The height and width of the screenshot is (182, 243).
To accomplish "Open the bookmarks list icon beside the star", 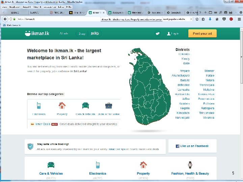I will (x=203, y=19).
